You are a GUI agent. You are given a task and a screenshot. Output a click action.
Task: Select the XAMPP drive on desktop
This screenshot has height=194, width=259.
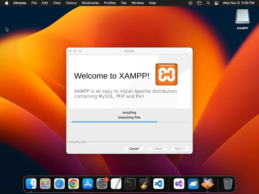pos(242,19)
